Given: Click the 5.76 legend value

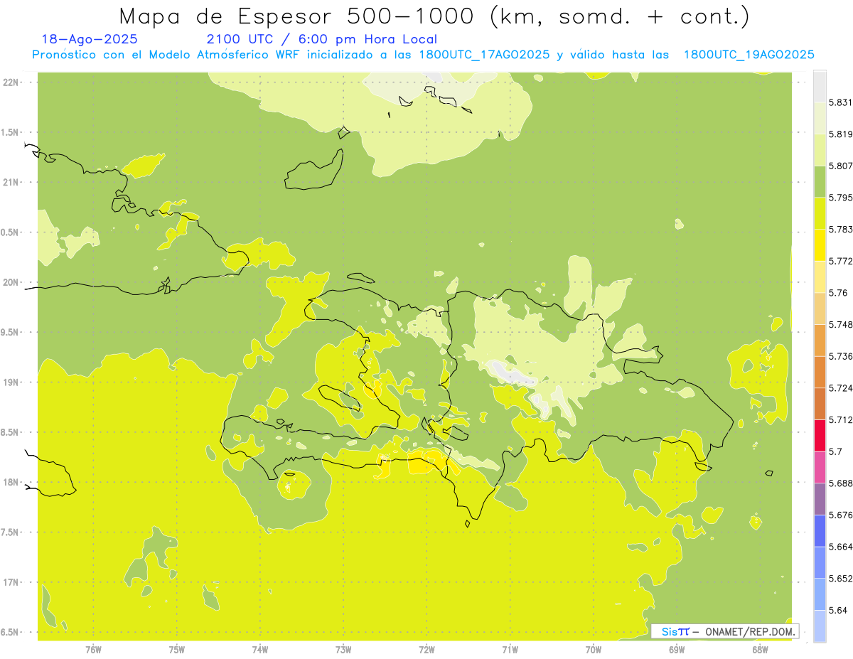Looking at the screenshot, I should pos(837,293).
